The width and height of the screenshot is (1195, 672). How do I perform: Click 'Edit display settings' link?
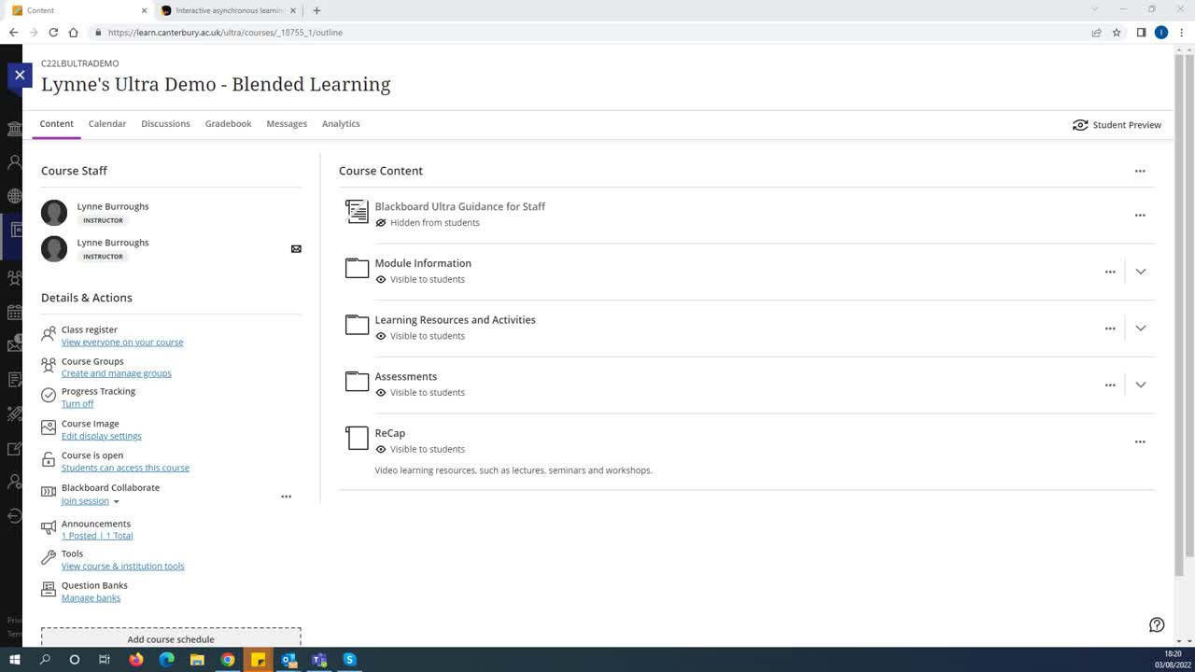[102, 436]
